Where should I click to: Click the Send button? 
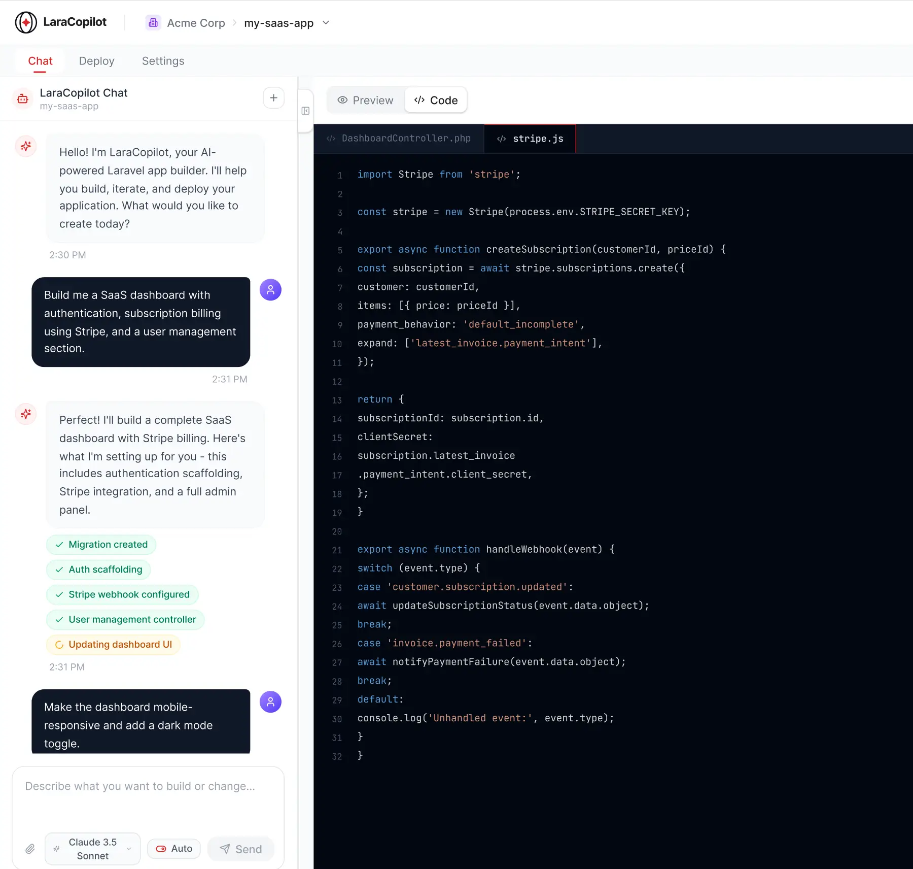pos(241,849)
